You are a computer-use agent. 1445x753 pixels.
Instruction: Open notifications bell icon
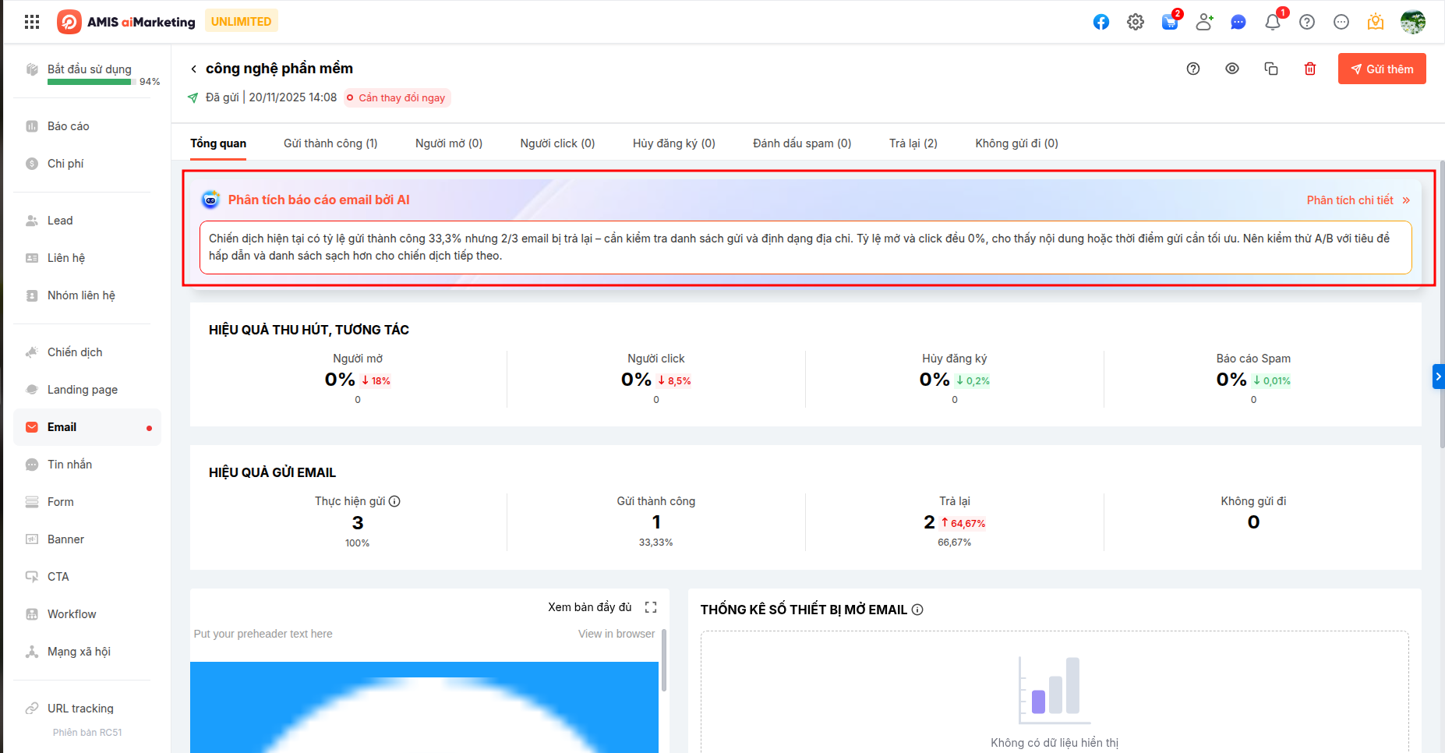1272,22
